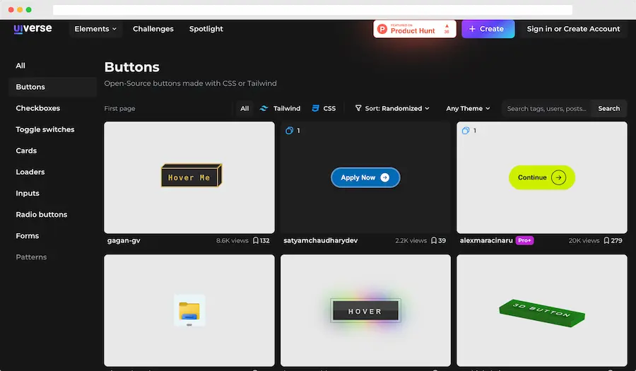Filter buttons by CSS
This screenshot has height=371, width=636.
tap(324, 109)
